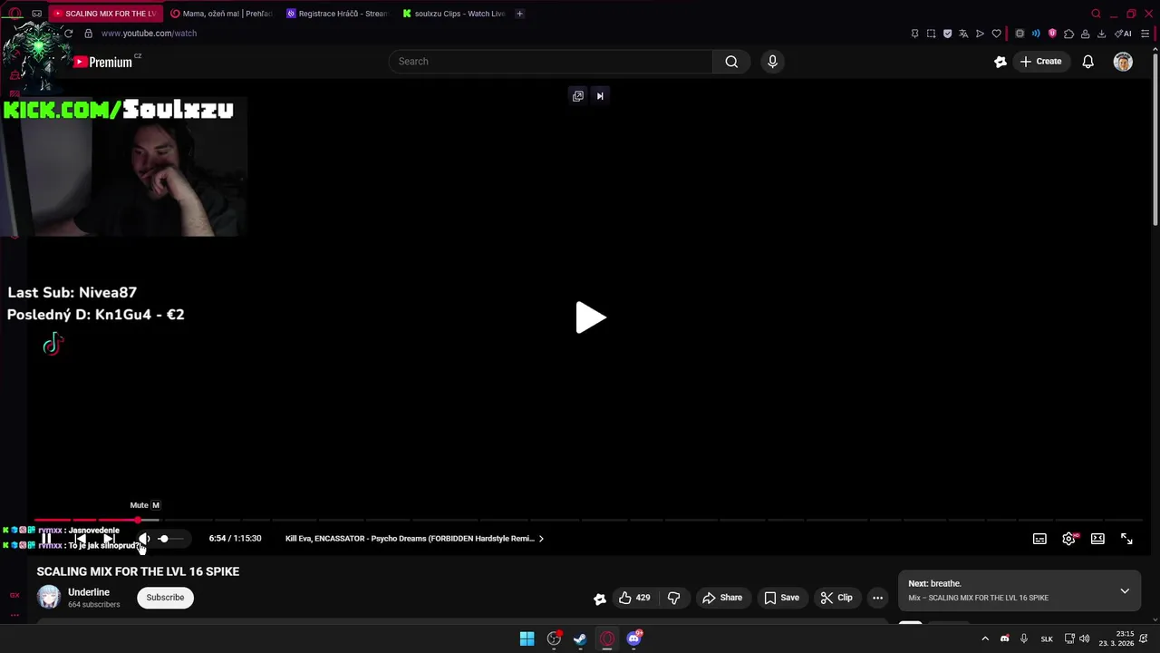Click the Underline channel avatar

(x=49, y=598)
